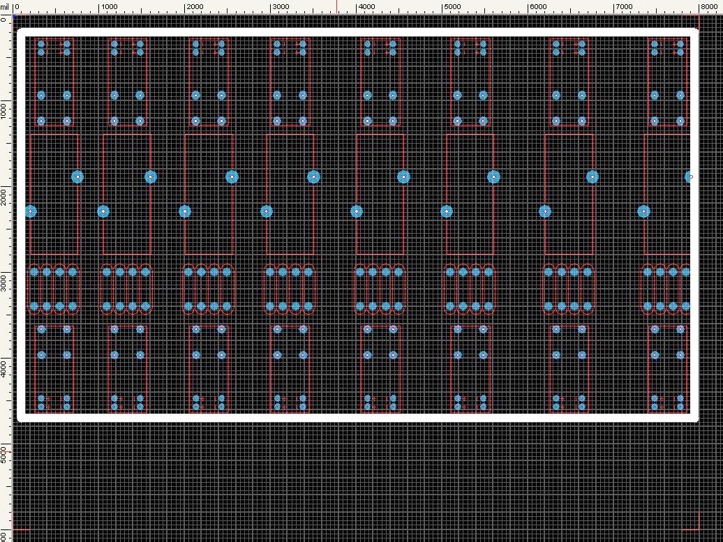This screenshot has height=542, width=723.
Task: Click the blue origin marker at canvas corner
Action: 14,15
